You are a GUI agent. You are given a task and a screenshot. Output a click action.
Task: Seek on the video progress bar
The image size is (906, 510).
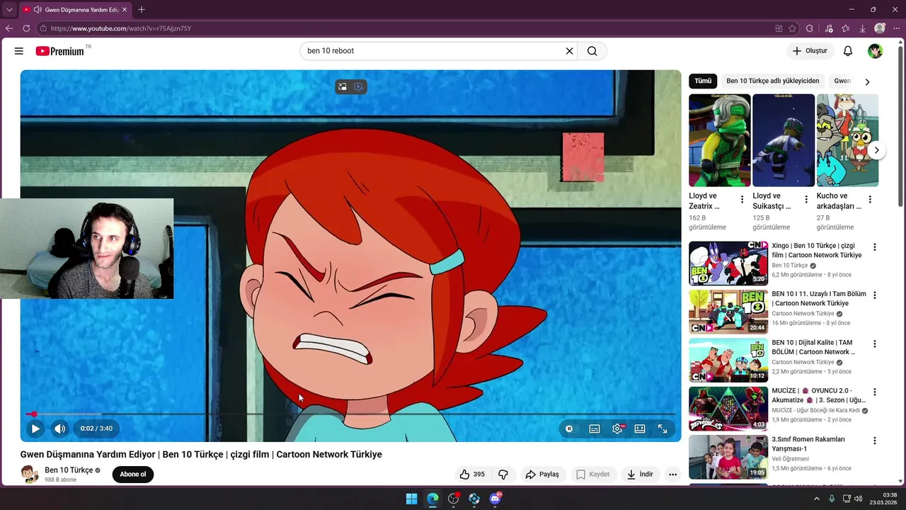(350, 414)
